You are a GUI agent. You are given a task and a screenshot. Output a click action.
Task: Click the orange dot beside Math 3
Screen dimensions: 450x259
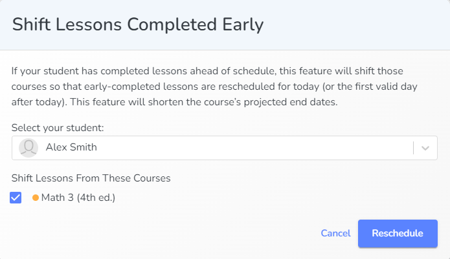(x=36, y=198)
